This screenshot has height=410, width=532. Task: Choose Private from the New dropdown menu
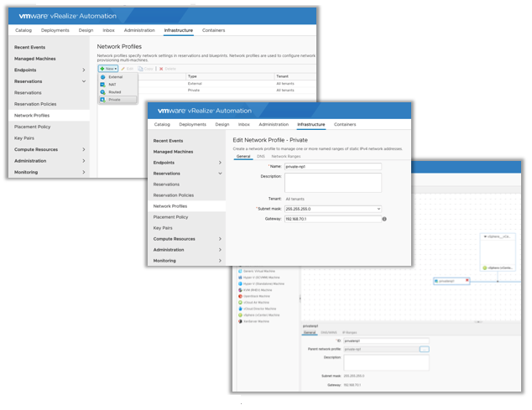118,100
